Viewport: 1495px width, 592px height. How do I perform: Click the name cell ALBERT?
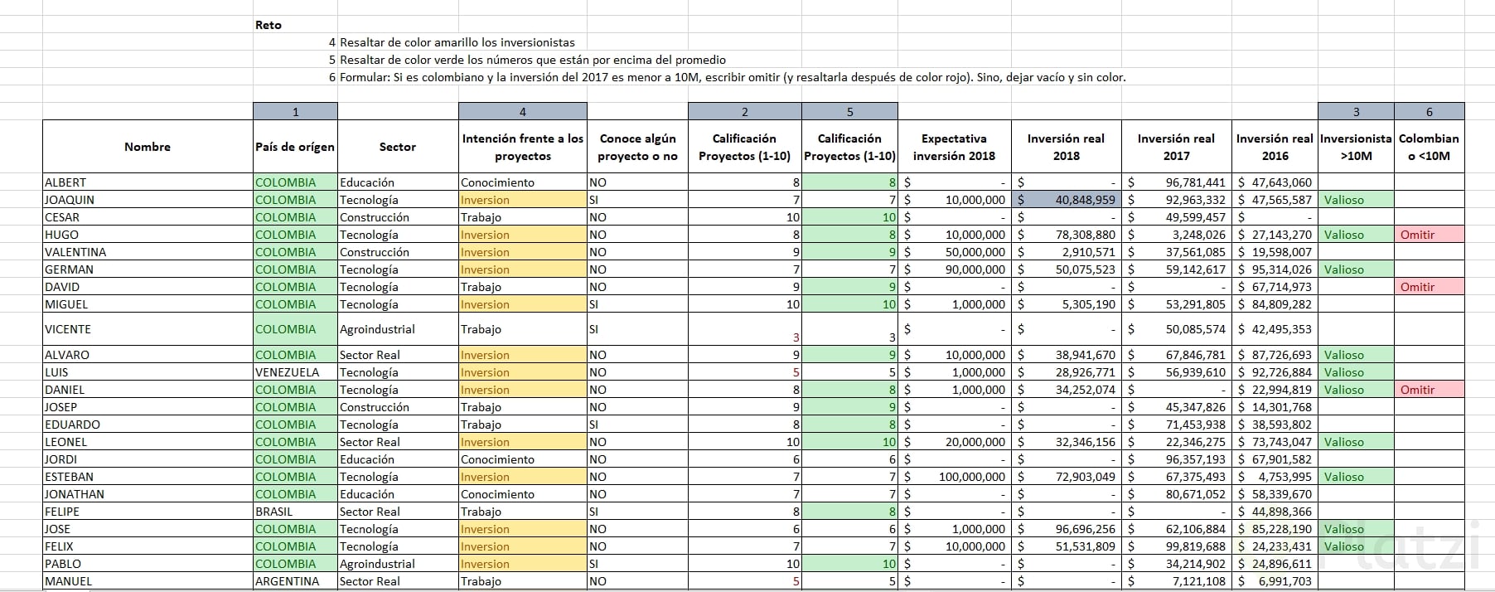[x=65, y=182]
